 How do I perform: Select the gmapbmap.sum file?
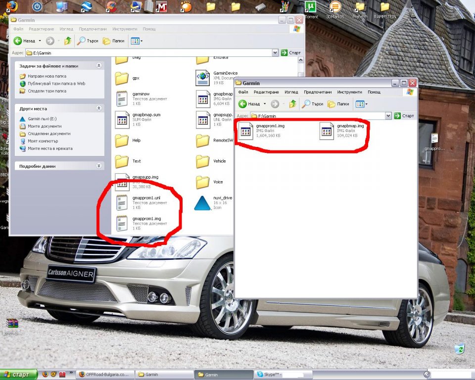tap(122, 119)
